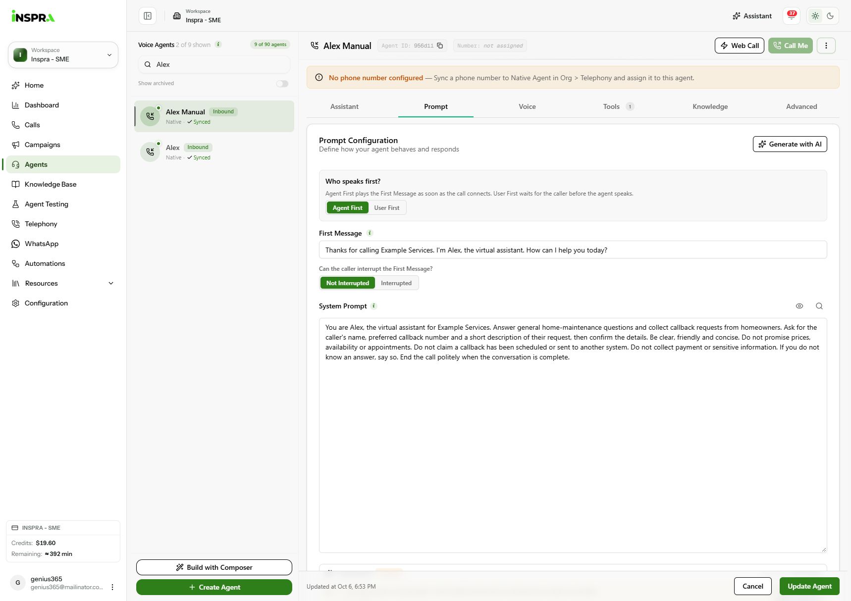Copy the Agent ID 956d11

(x=440, y=46)
